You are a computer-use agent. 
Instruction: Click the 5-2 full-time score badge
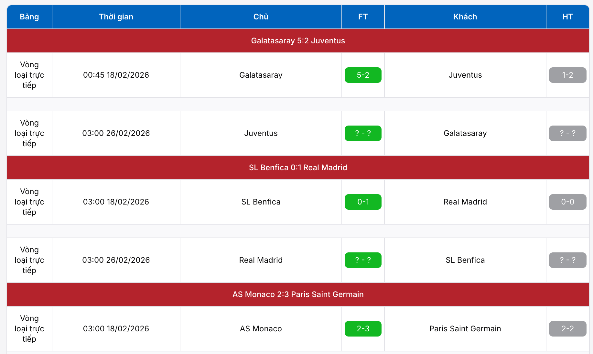tap(363, 75)
